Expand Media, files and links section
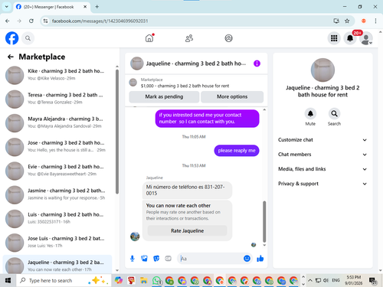 coord(322,169)
